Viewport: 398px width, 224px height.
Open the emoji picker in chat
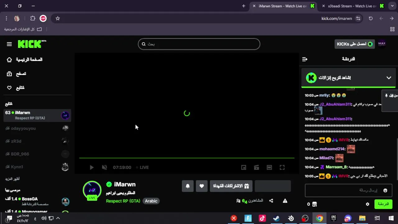[386, 190]
